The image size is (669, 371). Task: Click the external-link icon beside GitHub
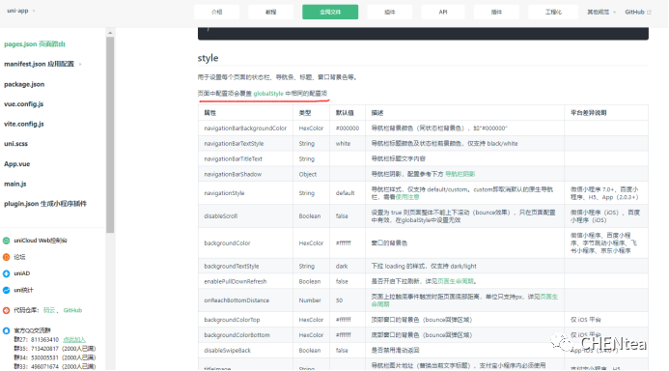click(649, 12)
